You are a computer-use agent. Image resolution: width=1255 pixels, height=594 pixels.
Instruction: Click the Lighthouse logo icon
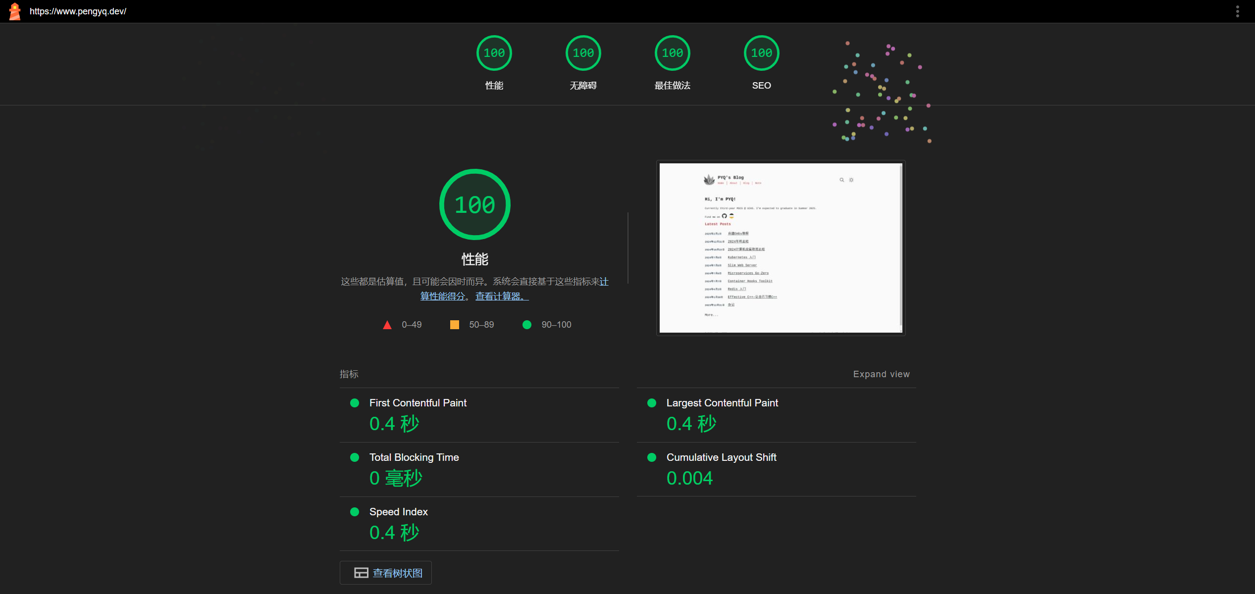tap(15, 11)
